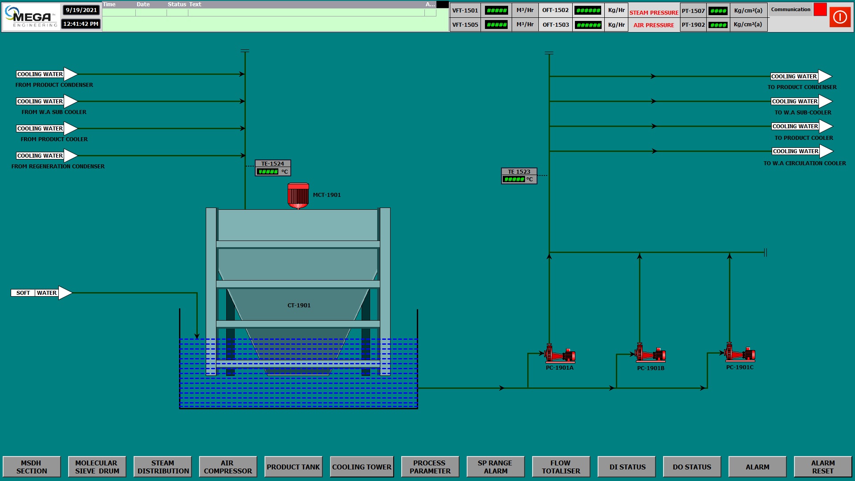Click the PC-1901A pump icon

[x=560, y=354]
